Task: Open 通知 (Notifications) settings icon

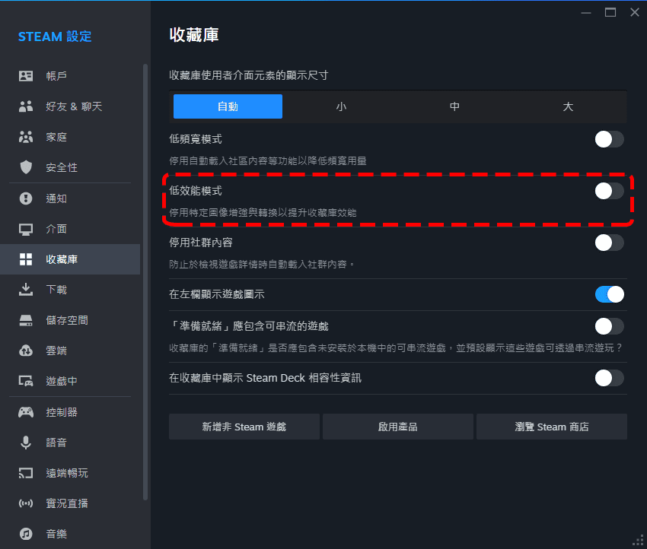Action: click(x=27, y=198)
